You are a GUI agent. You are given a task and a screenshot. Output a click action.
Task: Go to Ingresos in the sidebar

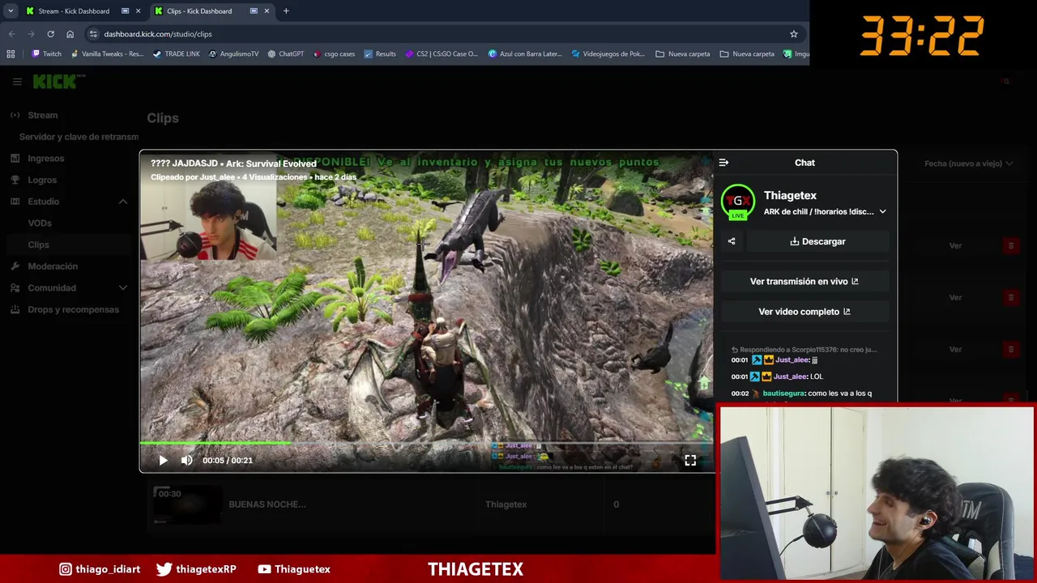(x=45, y=159)
